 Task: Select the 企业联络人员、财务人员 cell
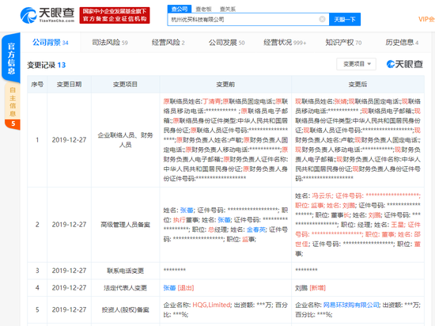[x=126, y=140]
